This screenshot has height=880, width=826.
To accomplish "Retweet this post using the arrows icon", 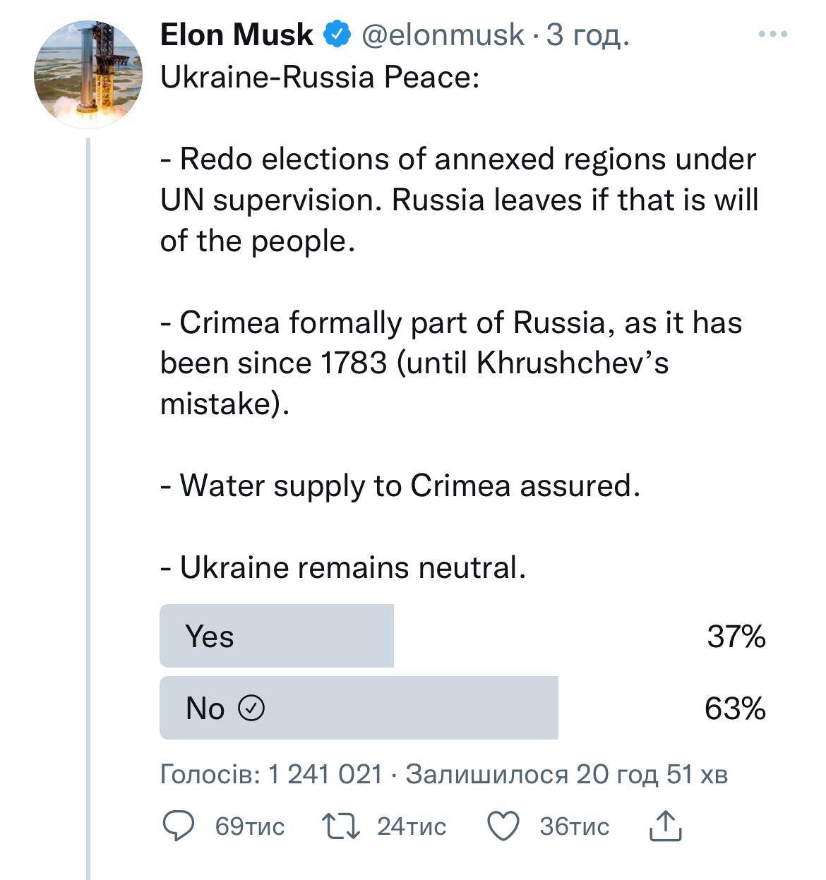I will 341,826.
